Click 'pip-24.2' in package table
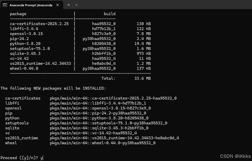Image resolution: width=252 pixels, height=161 pixels. tap(19, 39)
